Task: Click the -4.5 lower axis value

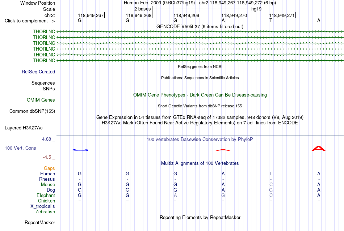Action: 47,157
